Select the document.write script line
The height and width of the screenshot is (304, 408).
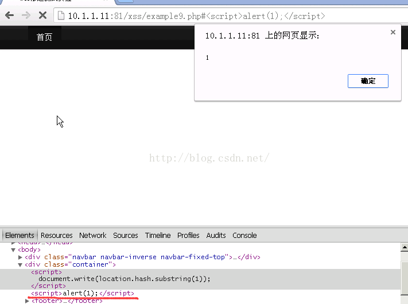pos(125,279)
